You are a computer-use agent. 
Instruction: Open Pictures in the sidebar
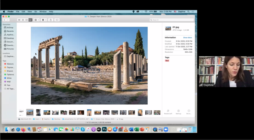9,49
